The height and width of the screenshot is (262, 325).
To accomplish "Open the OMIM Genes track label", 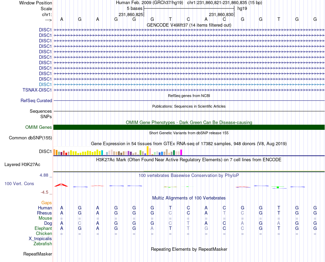I will click(39, 127).
